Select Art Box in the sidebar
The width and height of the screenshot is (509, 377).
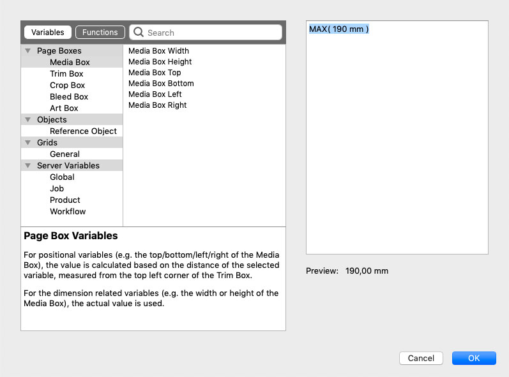(x=64, y=108)
